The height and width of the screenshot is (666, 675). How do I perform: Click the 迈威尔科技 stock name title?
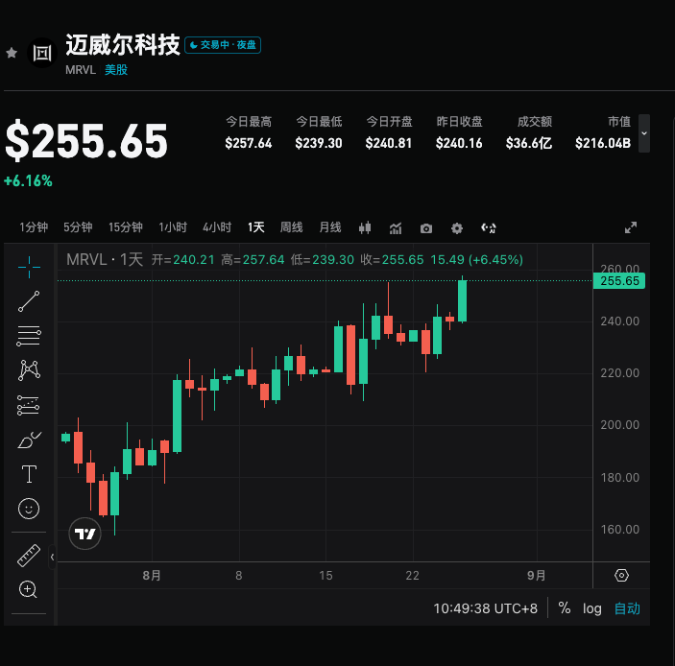(123, 45)
